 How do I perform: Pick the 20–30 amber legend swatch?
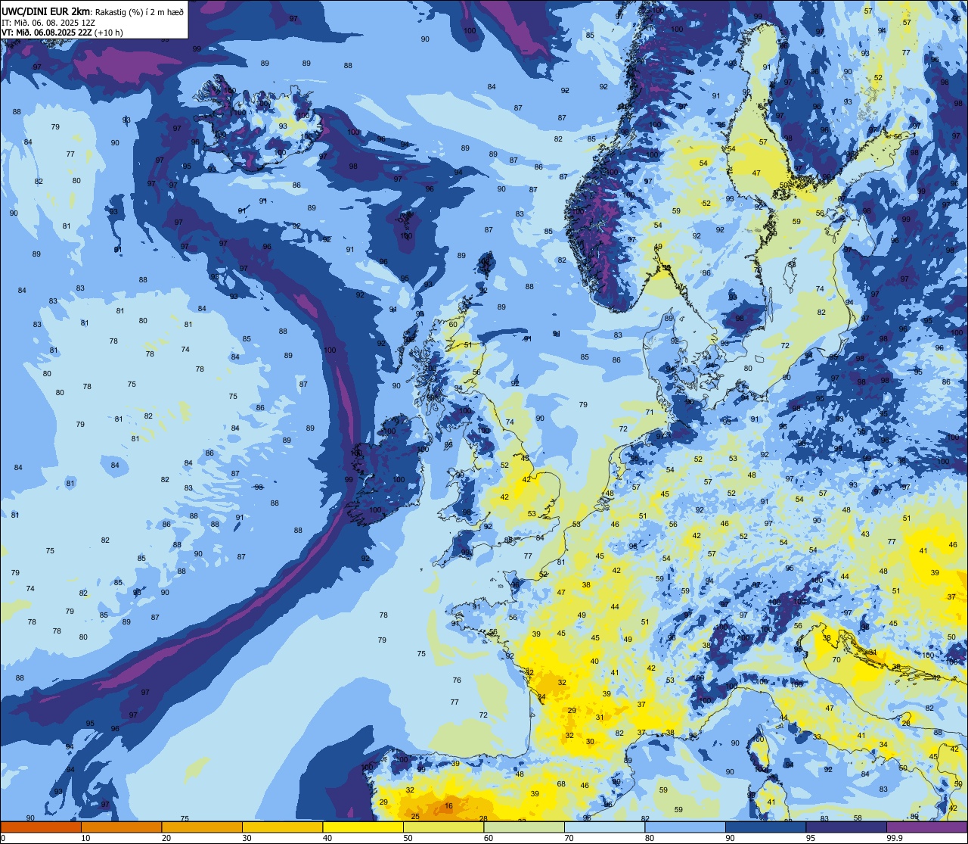pos(202,827)
